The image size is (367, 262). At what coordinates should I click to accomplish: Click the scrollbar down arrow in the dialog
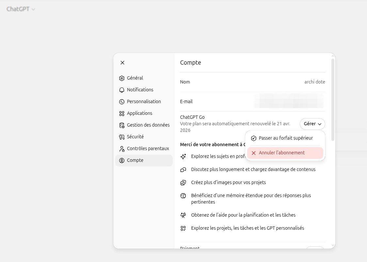pos(333,245)
